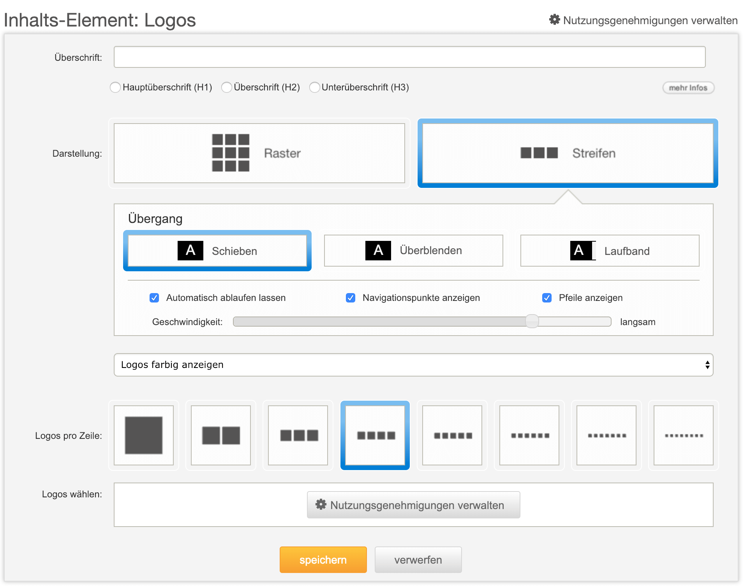744x587 pixels.
Task: Choose eight logos per row layout
Action: 684,435
